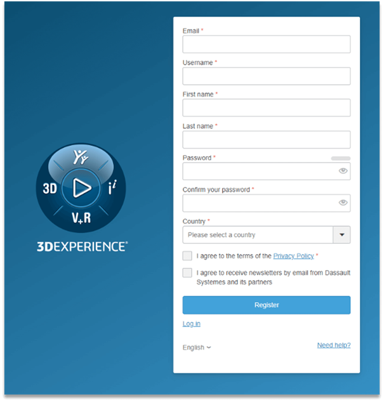Image resolution: width=384 pixels, height=402 pixels.
Task: Select the V+R quadrant of the compass
Action: click(x=81, y=218)
